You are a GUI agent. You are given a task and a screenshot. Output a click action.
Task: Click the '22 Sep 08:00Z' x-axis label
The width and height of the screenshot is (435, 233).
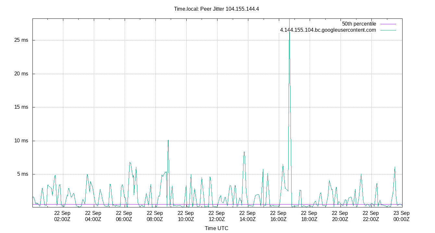(155, 216)
